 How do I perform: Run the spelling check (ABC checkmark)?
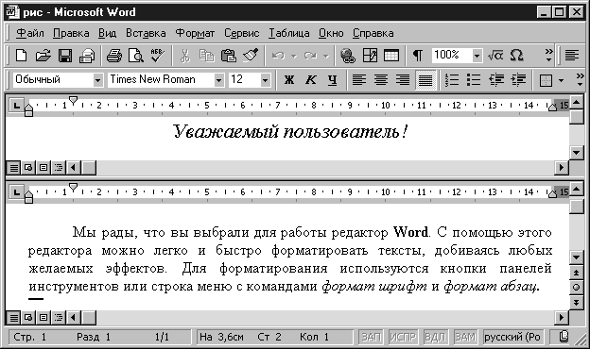click(157, 56)
